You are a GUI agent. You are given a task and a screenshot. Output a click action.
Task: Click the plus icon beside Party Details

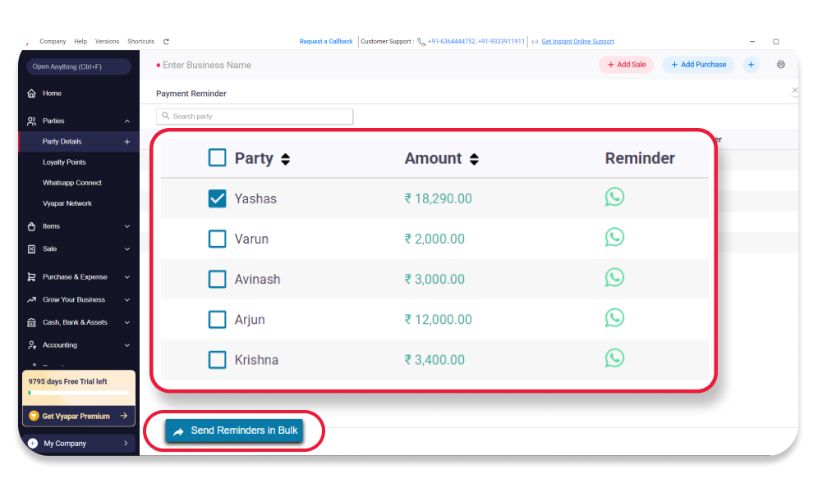tap(128, 141)
